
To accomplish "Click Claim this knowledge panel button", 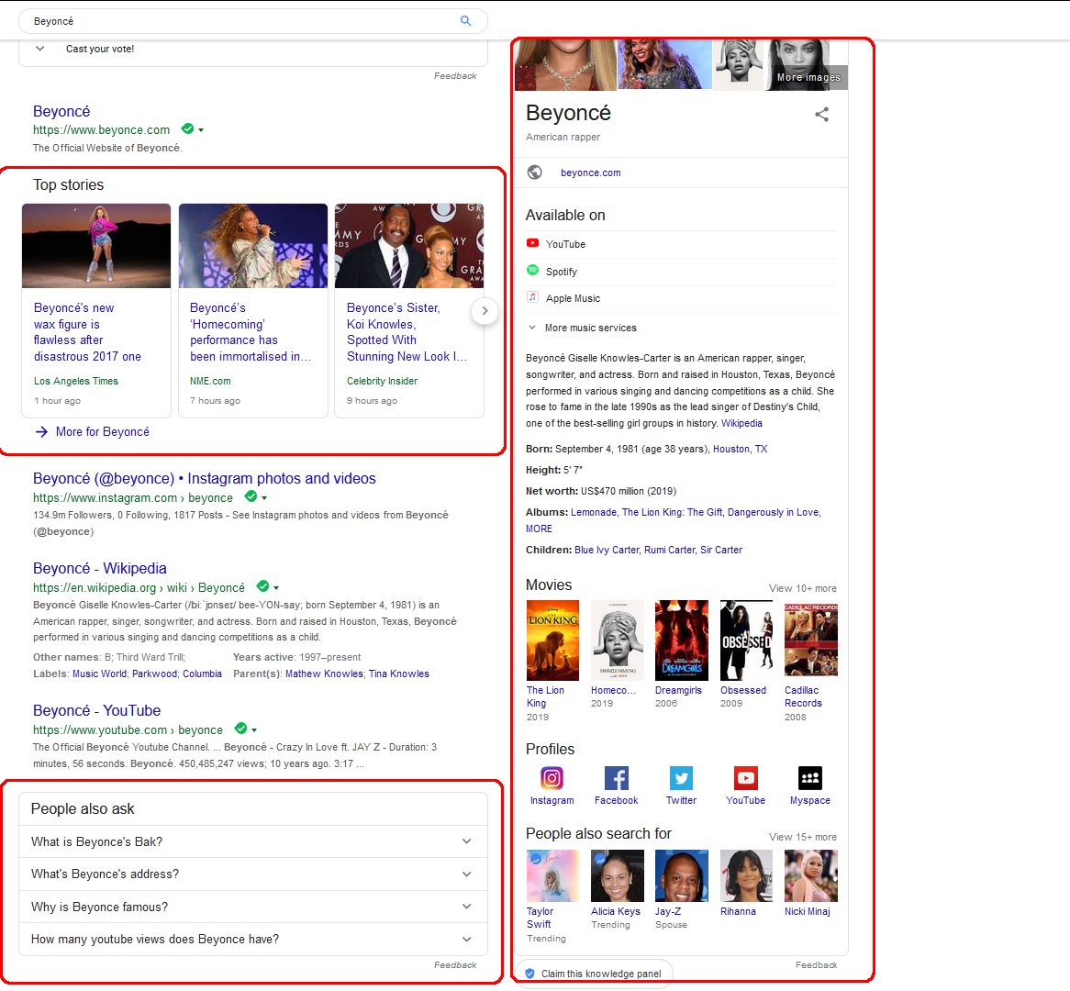I will [594, 974].
